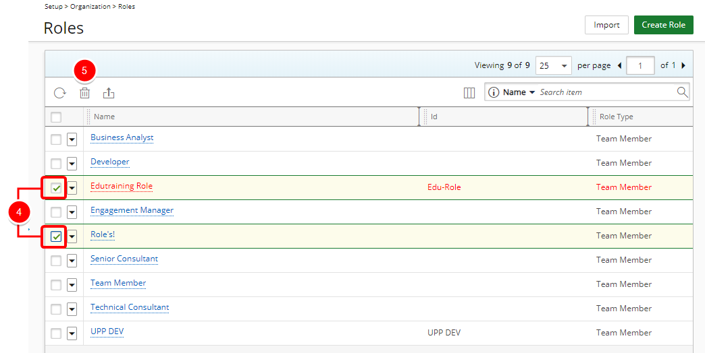Image resolution: width=705 pixels, height=353 pixels.
Task: Open UPP DEV row action dropdown
Action: (x=72, y=333)
